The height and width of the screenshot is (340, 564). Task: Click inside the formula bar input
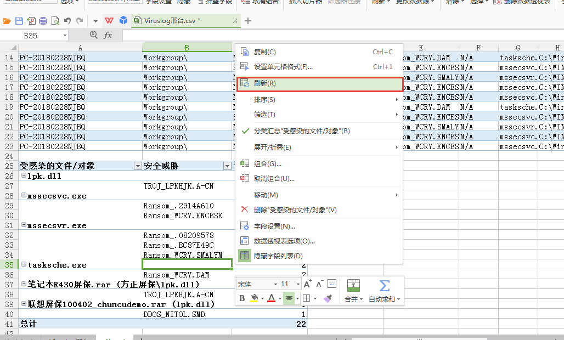point(343,36)
